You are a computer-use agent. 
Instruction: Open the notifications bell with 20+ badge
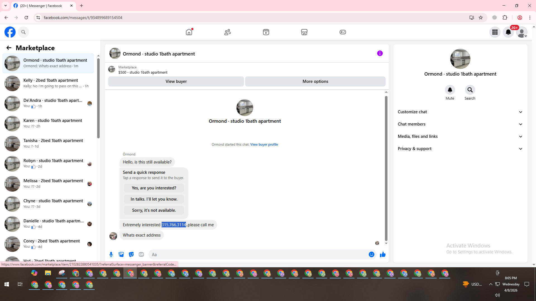pos(508,32)
